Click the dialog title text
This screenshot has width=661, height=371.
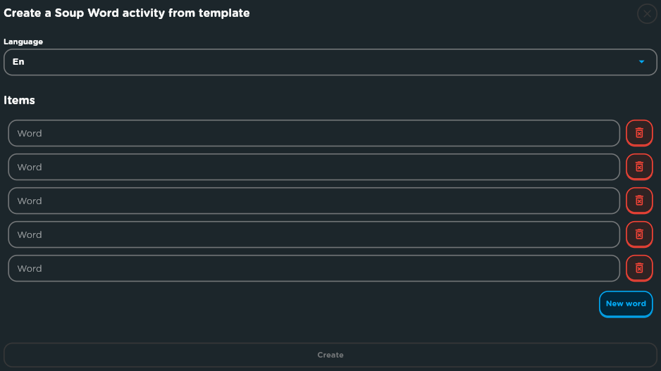126,13
